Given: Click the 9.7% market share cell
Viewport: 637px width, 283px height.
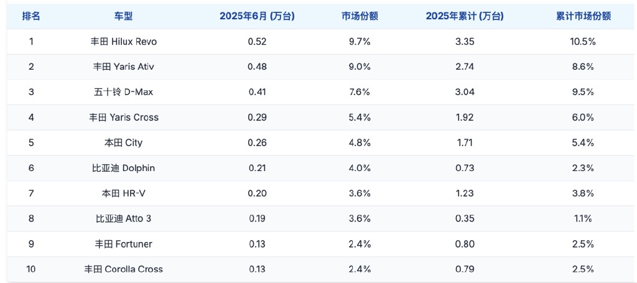Looking at the screenshot, I should [x=358, y=42].
